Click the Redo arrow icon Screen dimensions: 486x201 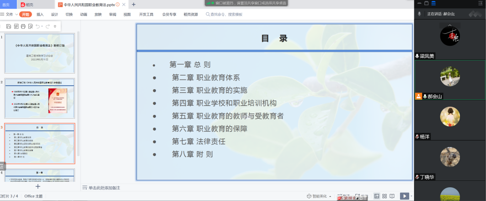tap(47, 26)
